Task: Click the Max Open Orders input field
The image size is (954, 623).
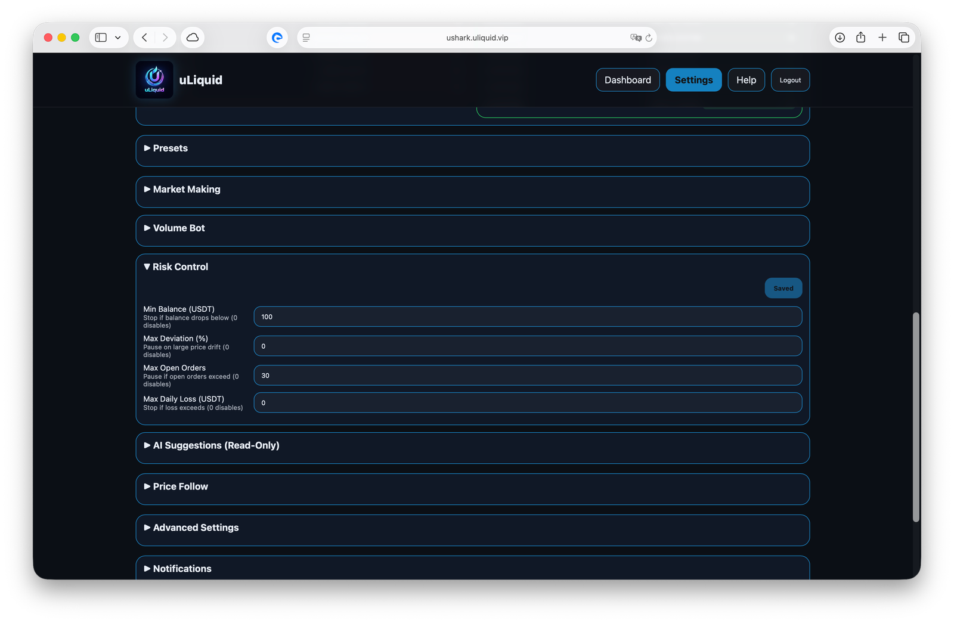Action: (x=528, y=375)
